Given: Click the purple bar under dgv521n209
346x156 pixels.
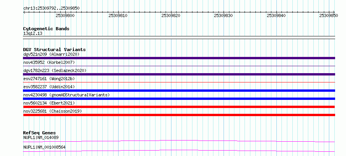Looking at the screenshot, I should 179,58.
